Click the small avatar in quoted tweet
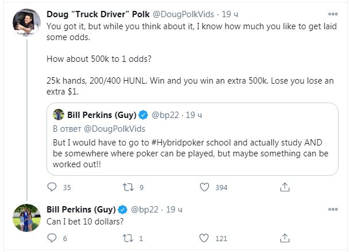This screenshot has width=350, height=252. click(59, 115)
